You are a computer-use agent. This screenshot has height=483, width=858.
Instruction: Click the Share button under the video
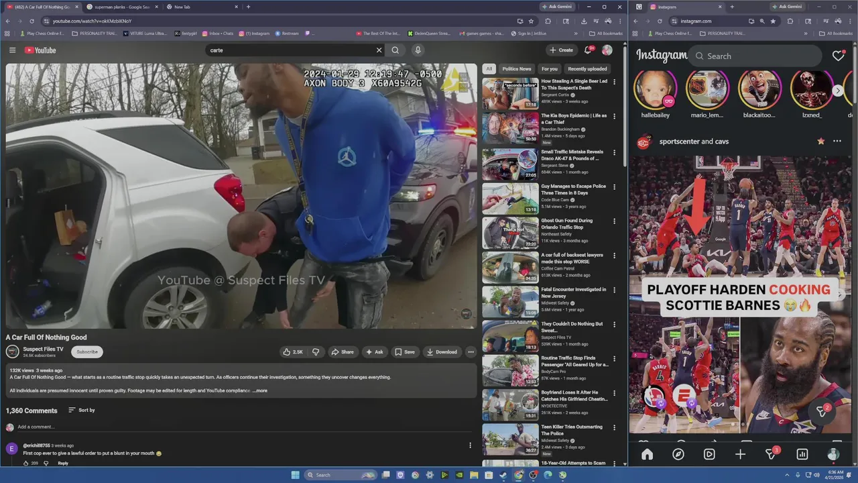coord(343,352)
